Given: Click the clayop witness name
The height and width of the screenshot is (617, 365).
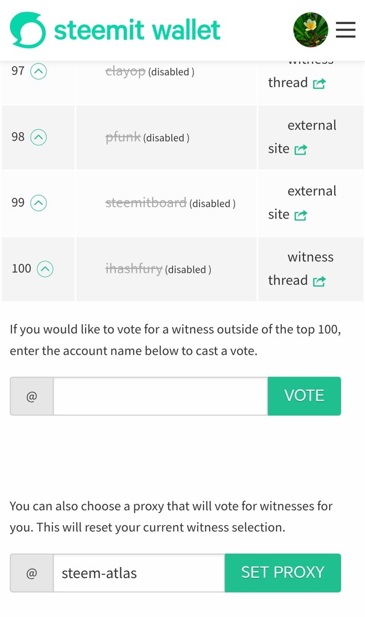Looking at the screenshot, I should point(125,72).
